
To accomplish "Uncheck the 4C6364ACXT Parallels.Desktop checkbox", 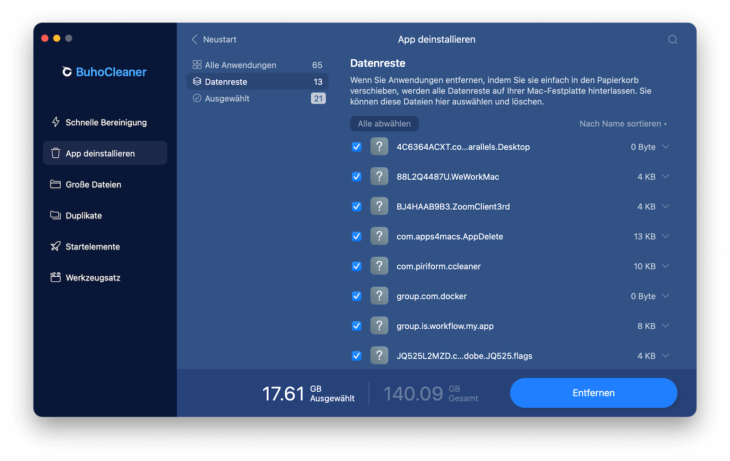I will coord(357,147).
